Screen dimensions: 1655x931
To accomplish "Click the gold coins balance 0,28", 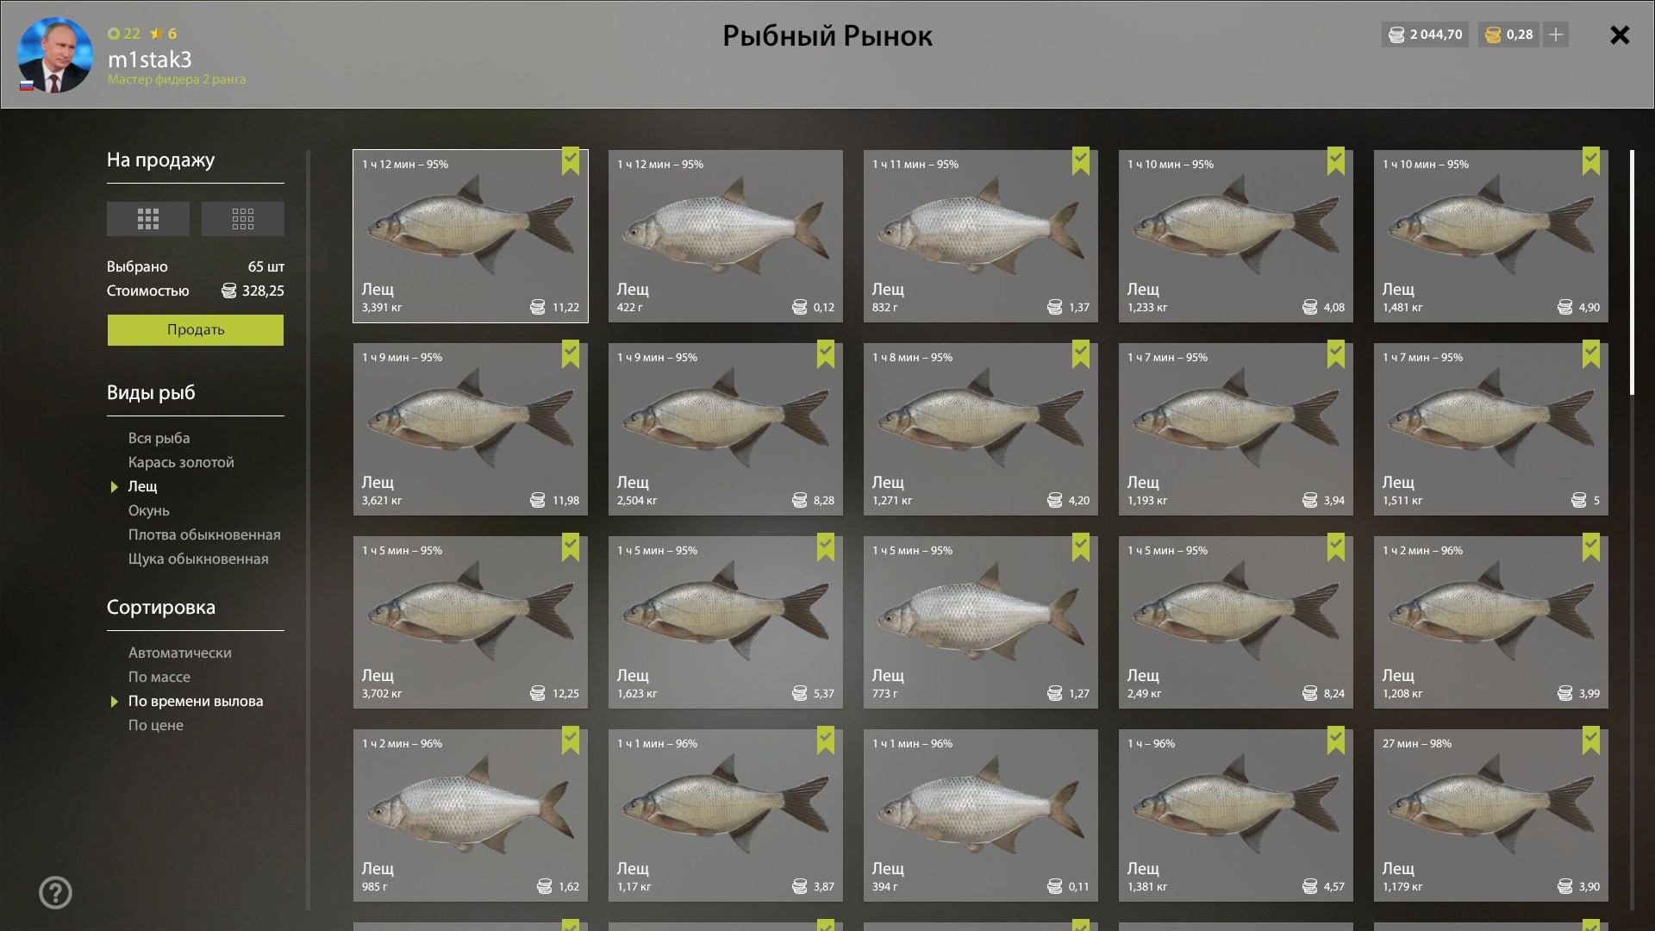I will point(1509,34).
